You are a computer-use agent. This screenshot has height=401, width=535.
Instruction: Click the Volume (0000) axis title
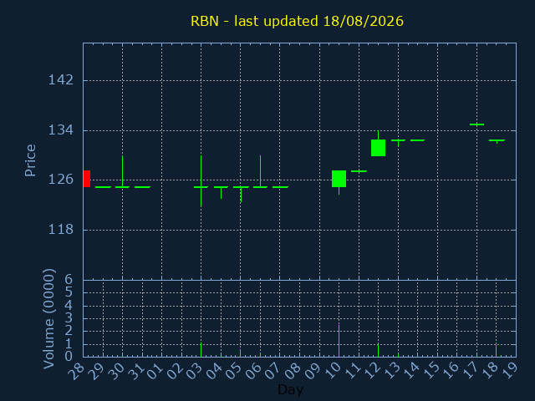[x=49, y=319]
